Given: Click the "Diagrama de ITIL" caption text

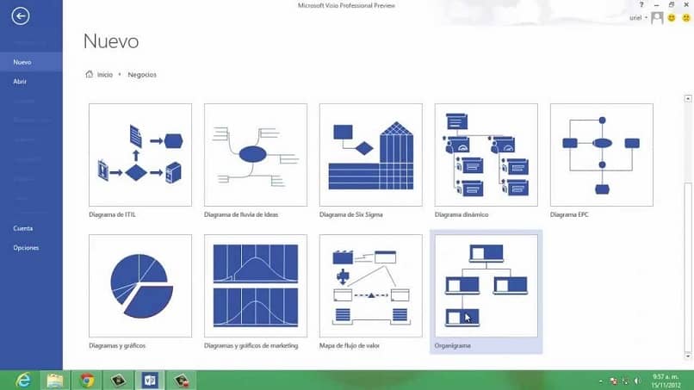Looking at the screenshot, I should point(112,214).
